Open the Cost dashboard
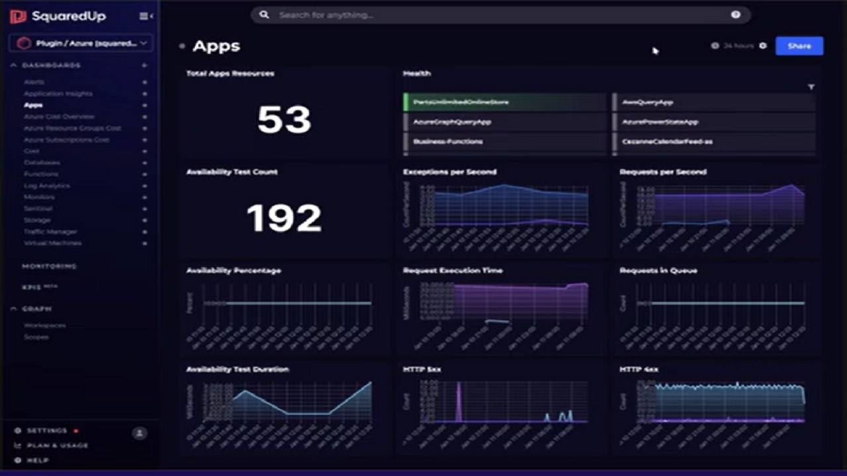Image resolution: width=847 pixels, height=476 pixels. click(31, 151)
